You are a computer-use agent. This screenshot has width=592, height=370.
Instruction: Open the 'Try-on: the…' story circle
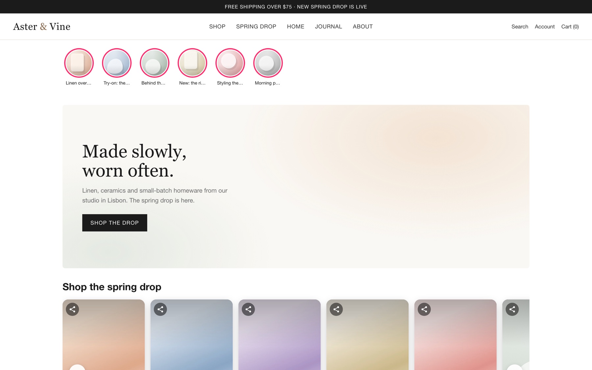(117, 63)
